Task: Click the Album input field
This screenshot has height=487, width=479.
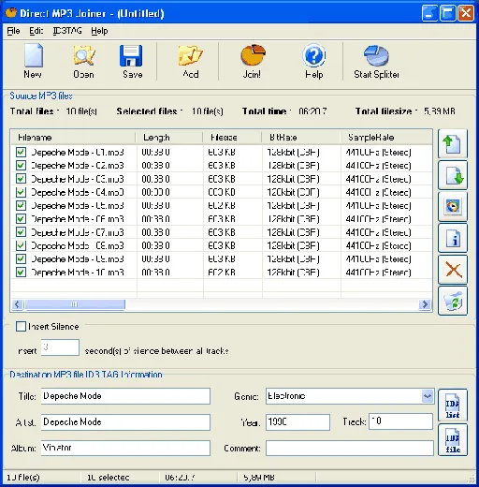Action: point(125,448)
